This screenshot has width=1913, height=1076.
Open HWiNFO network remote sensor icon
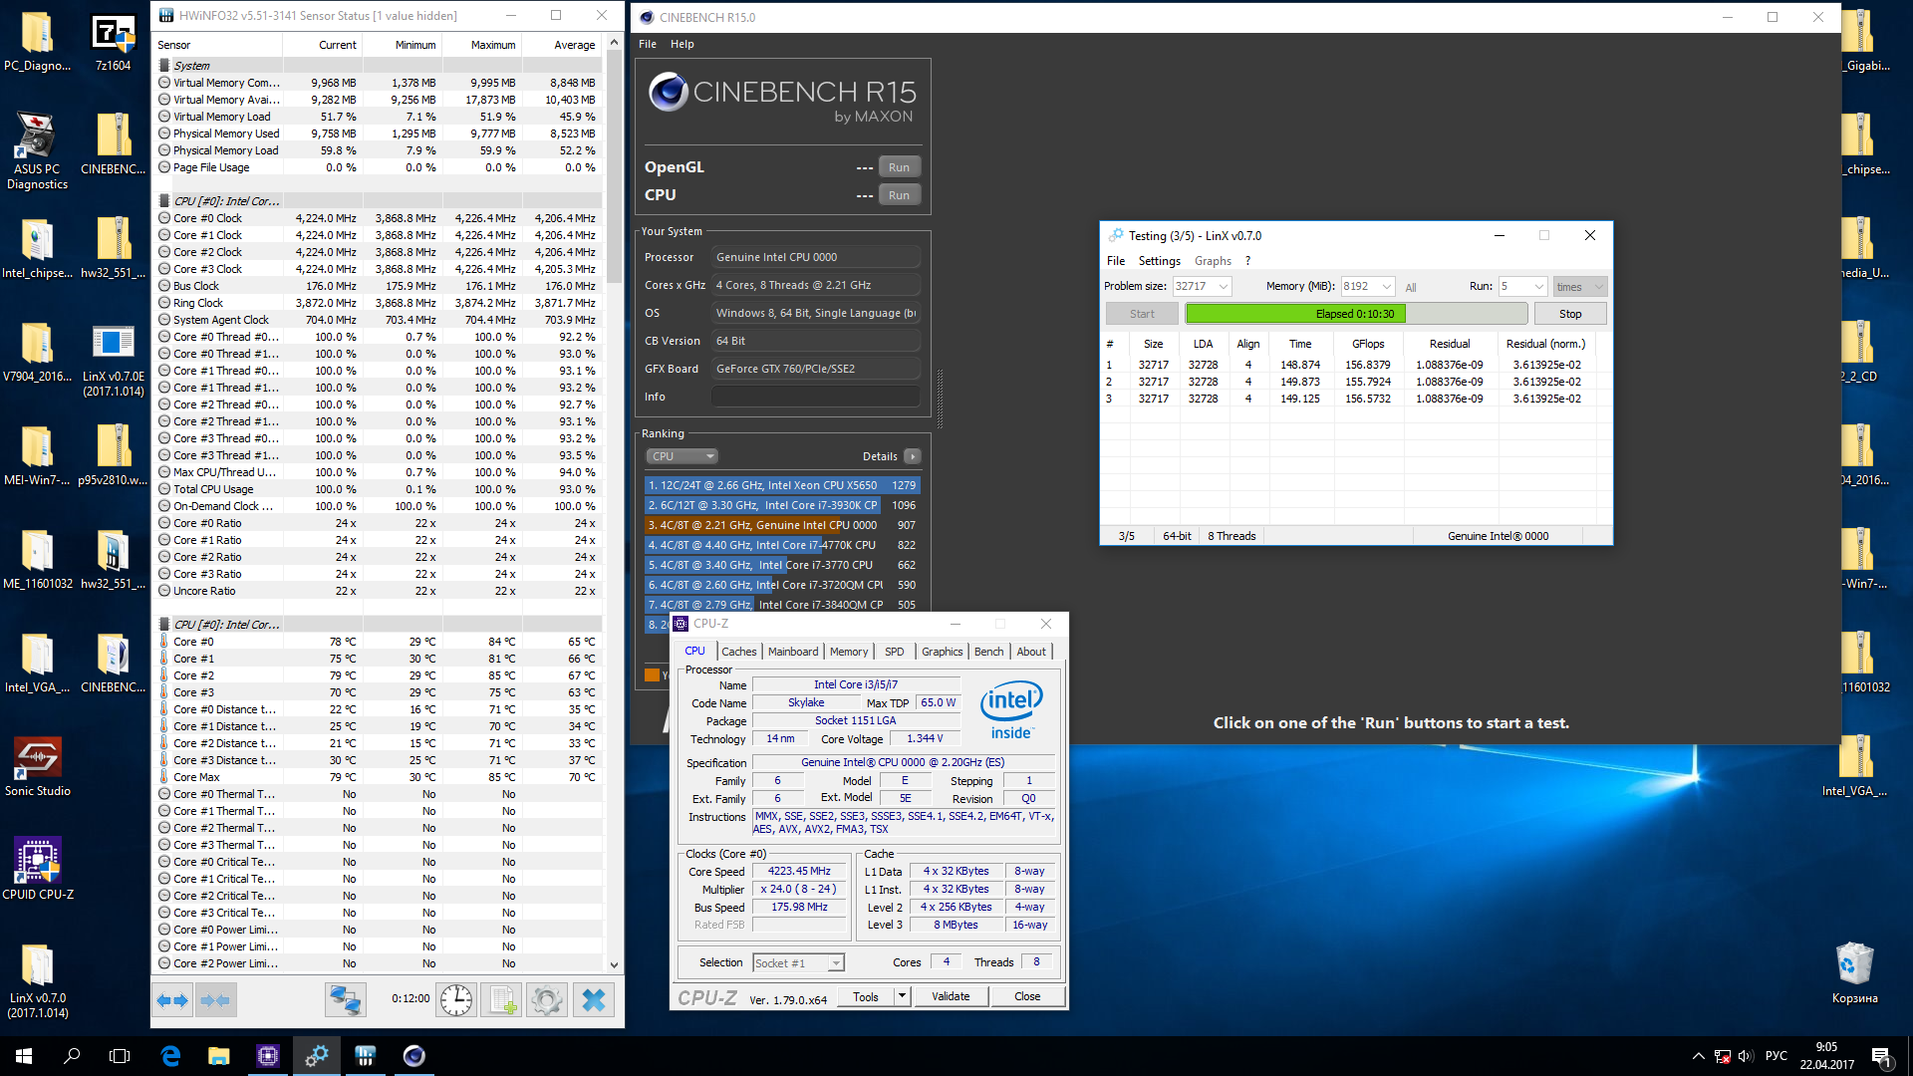346,1000
